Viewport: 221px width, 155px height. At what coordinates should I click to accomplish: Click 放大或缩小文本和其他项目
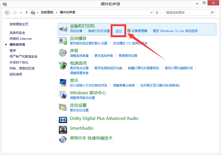click(x=89, y=85)
